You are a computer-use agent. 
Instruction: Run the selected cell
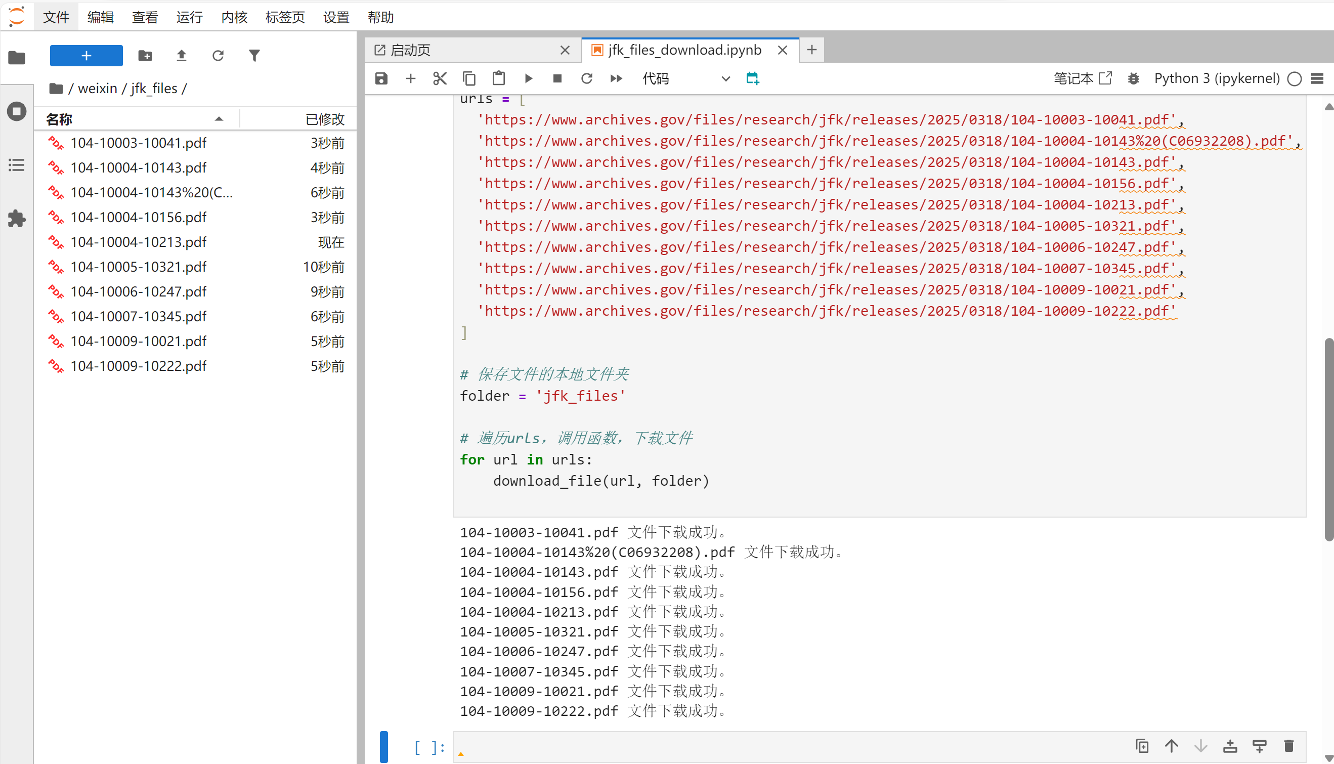pyautogui.click(x=528, y=79)
